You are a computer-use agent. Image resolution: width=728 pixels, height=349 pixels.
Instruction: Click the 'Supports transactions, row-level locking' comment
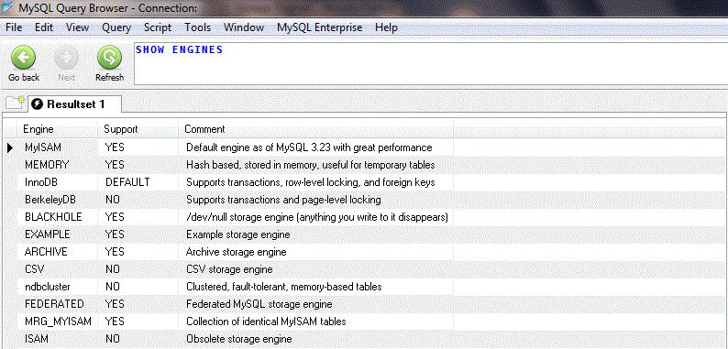click(x=310, y=182)
